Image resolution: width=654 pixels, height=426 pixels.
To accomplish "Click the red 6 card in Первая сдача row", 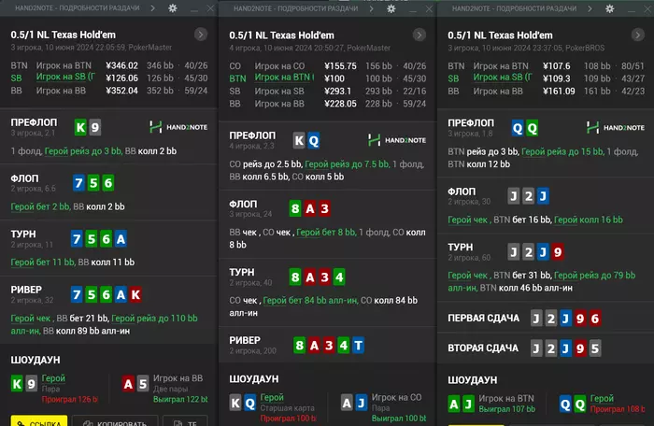I will [x=595, y=319].
